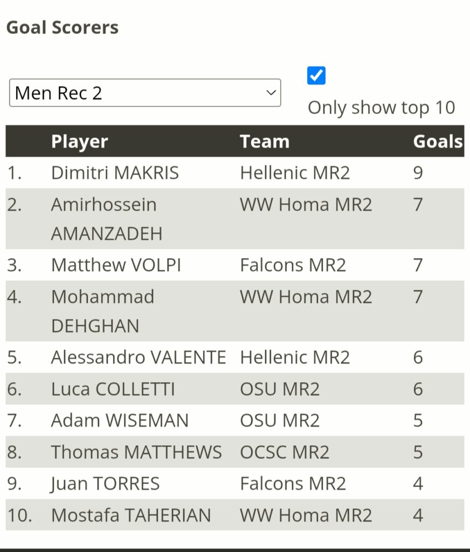The width and height of the screenshot is (470, 552).
Task: Select Adam WISEMAN in scorers list
Action: (x=120, y=420)
